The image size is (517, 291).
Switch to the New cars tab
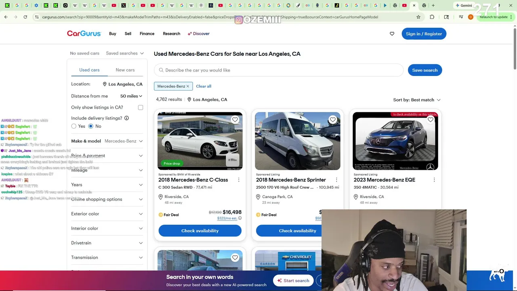[125, 70]
